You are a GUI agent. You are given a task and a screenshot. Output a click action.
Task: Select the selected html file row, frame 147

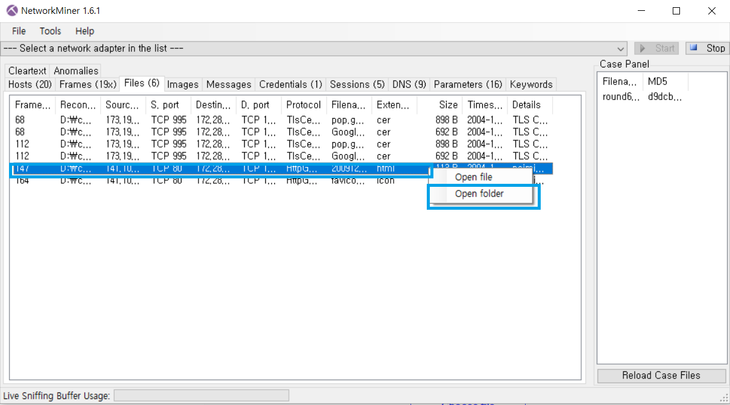coord(282,169)
